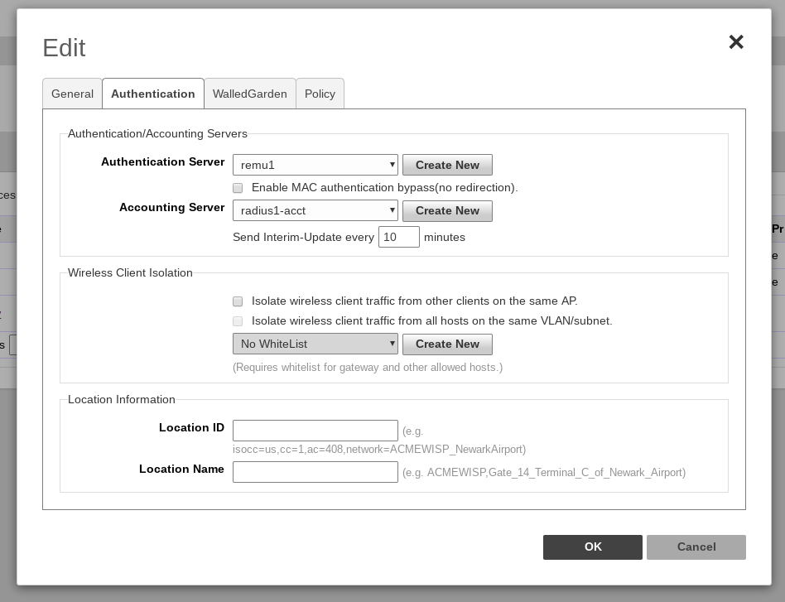Screen dimensions: 785x602
Task: Click into the Location ID field
Action: pyautogui.click(x=315, y=431)
